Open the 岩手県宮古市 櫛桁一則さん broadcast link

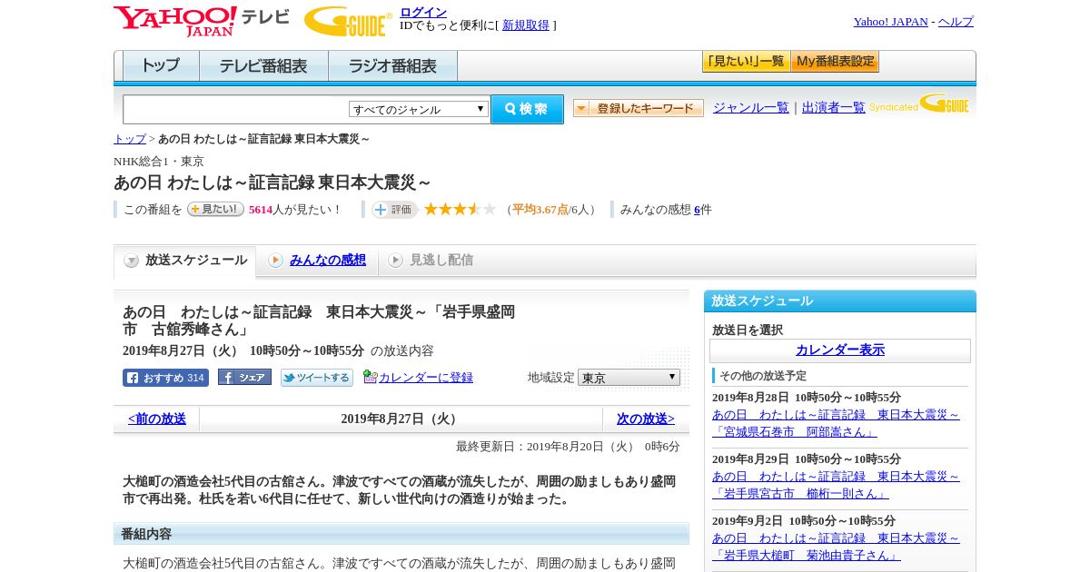click(x=836, y=485)
